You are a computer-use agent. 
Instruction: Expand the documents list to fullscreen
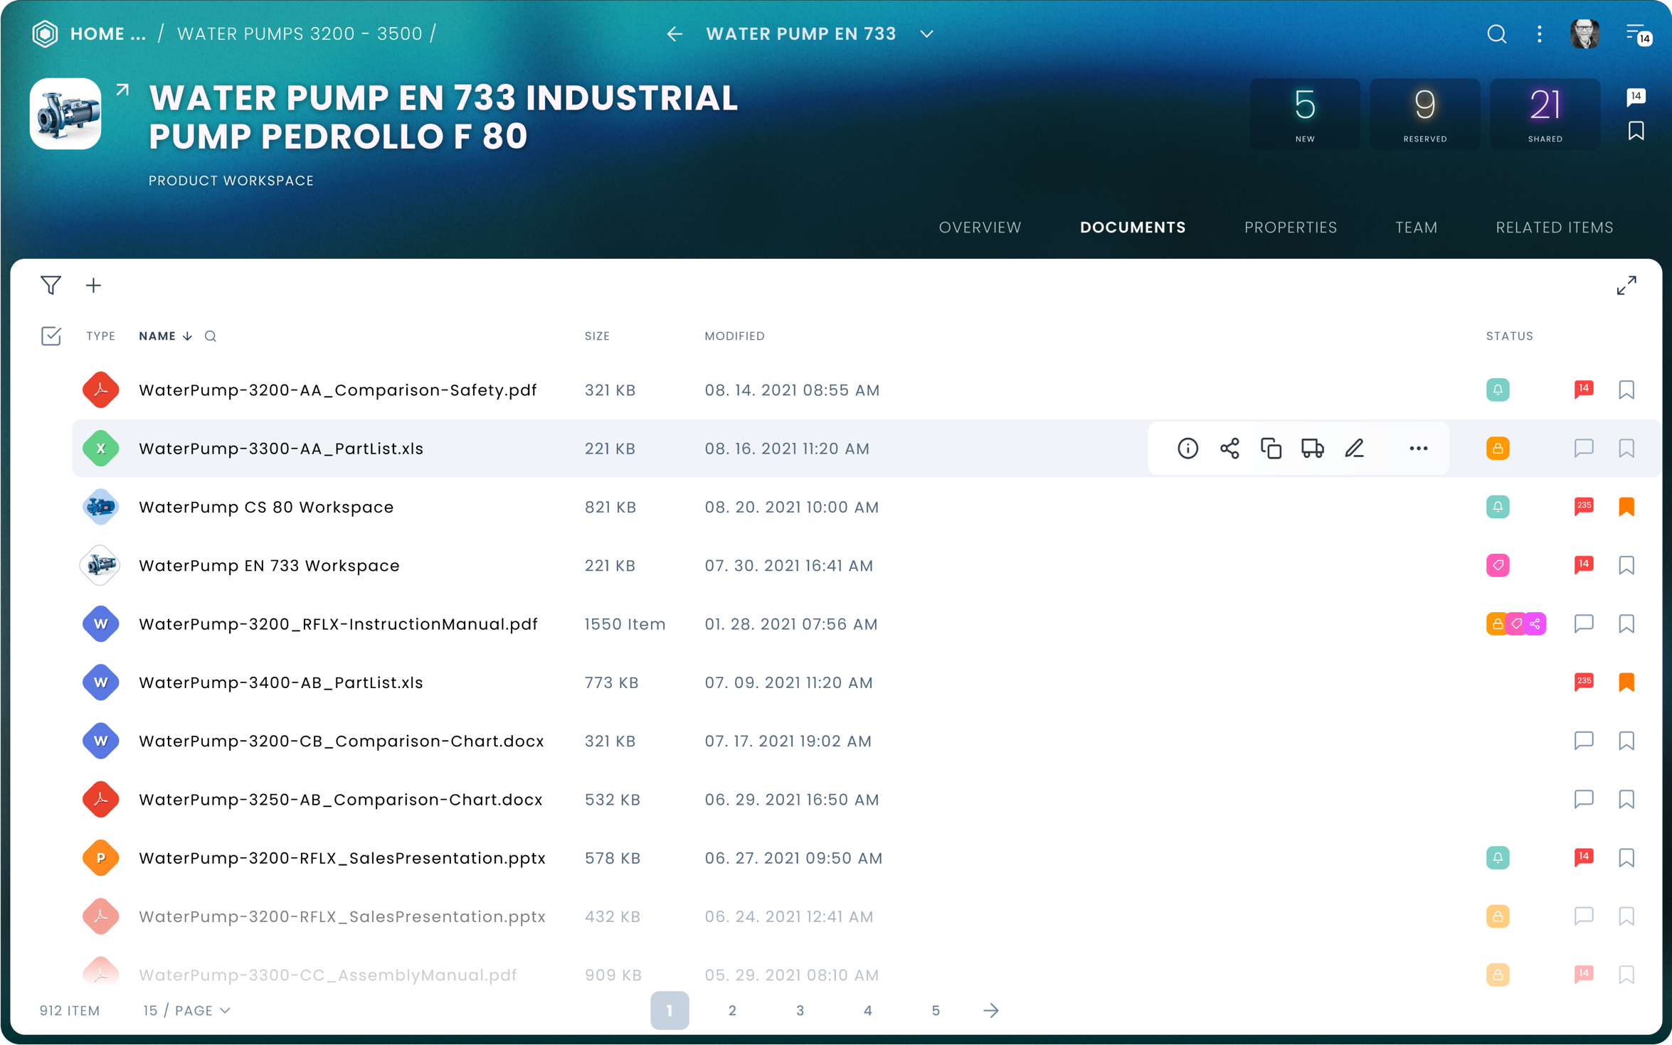[x=1626, y=285]
